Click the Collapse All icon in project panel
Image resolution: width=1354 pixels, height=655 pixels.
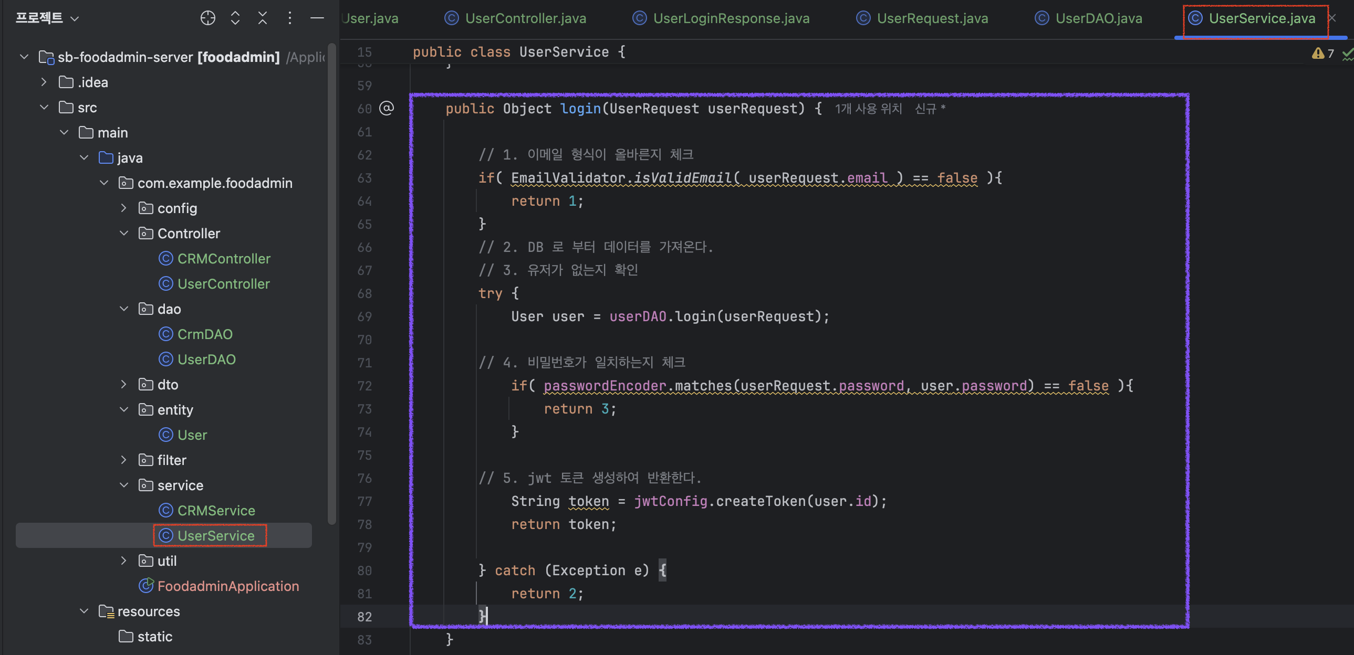pyautogui.click(x=262, y=18)
